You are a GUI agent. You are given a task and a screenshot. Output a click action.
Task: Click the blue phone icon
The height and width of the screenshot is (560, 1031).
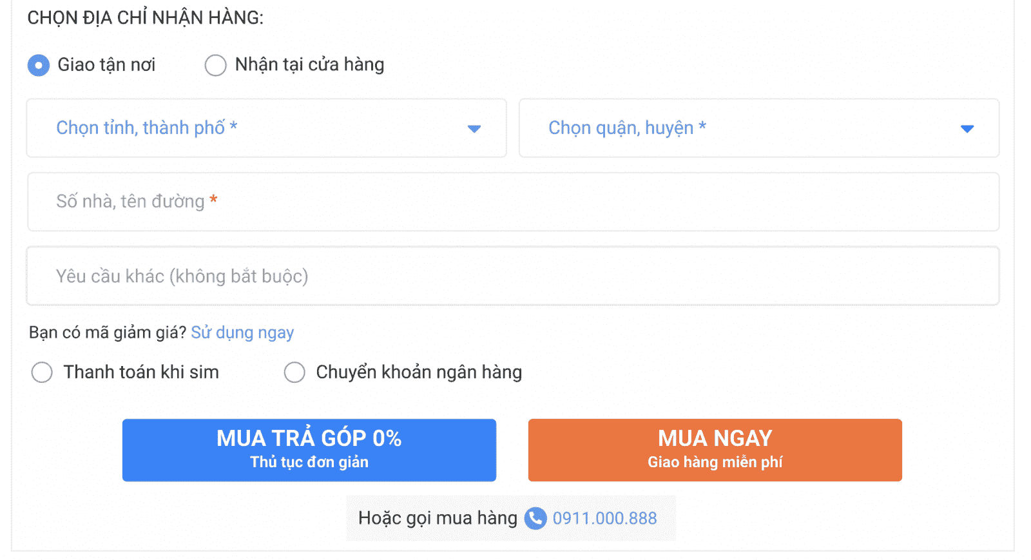(535, 518)
